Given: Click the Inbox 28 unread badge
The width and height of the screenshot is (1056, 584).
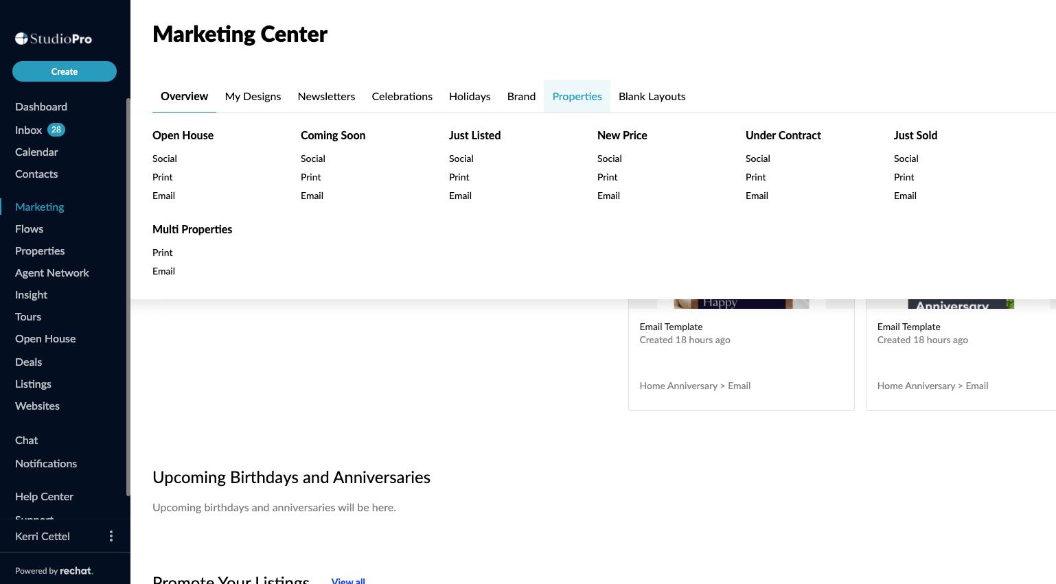Looking at the screenshot, I should coord(56,130).
